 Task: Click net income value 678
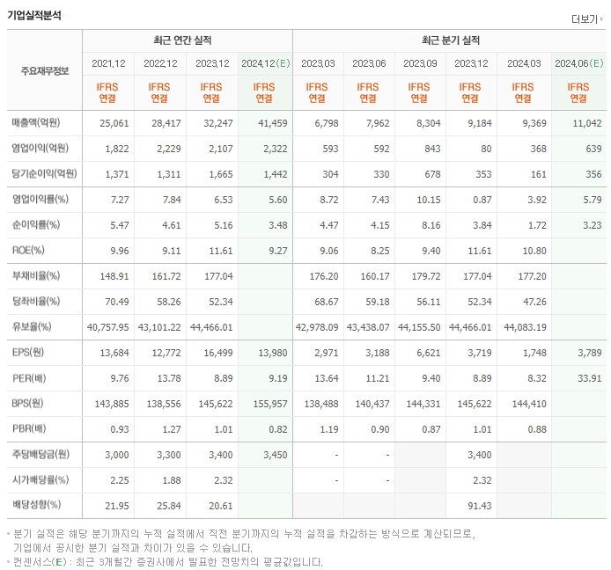(x=432, y=174)
